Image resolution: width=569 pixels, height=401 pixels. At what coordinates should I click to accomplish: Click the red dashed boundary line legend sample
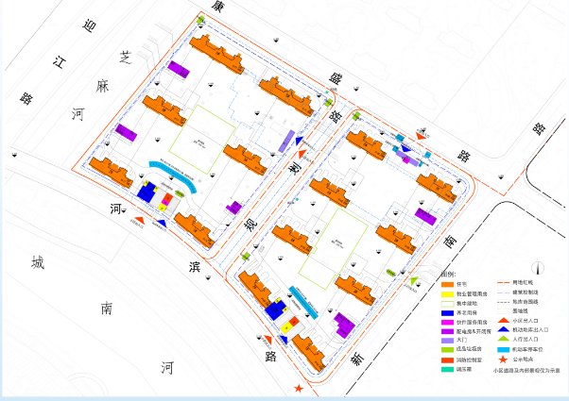click(504, 282)
